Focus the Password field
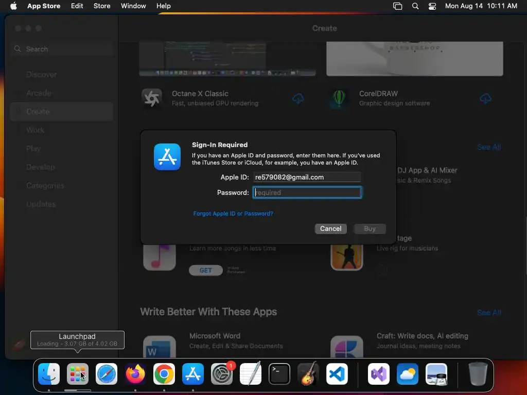The width and height of the screenshot is (527, 395). 307,192
